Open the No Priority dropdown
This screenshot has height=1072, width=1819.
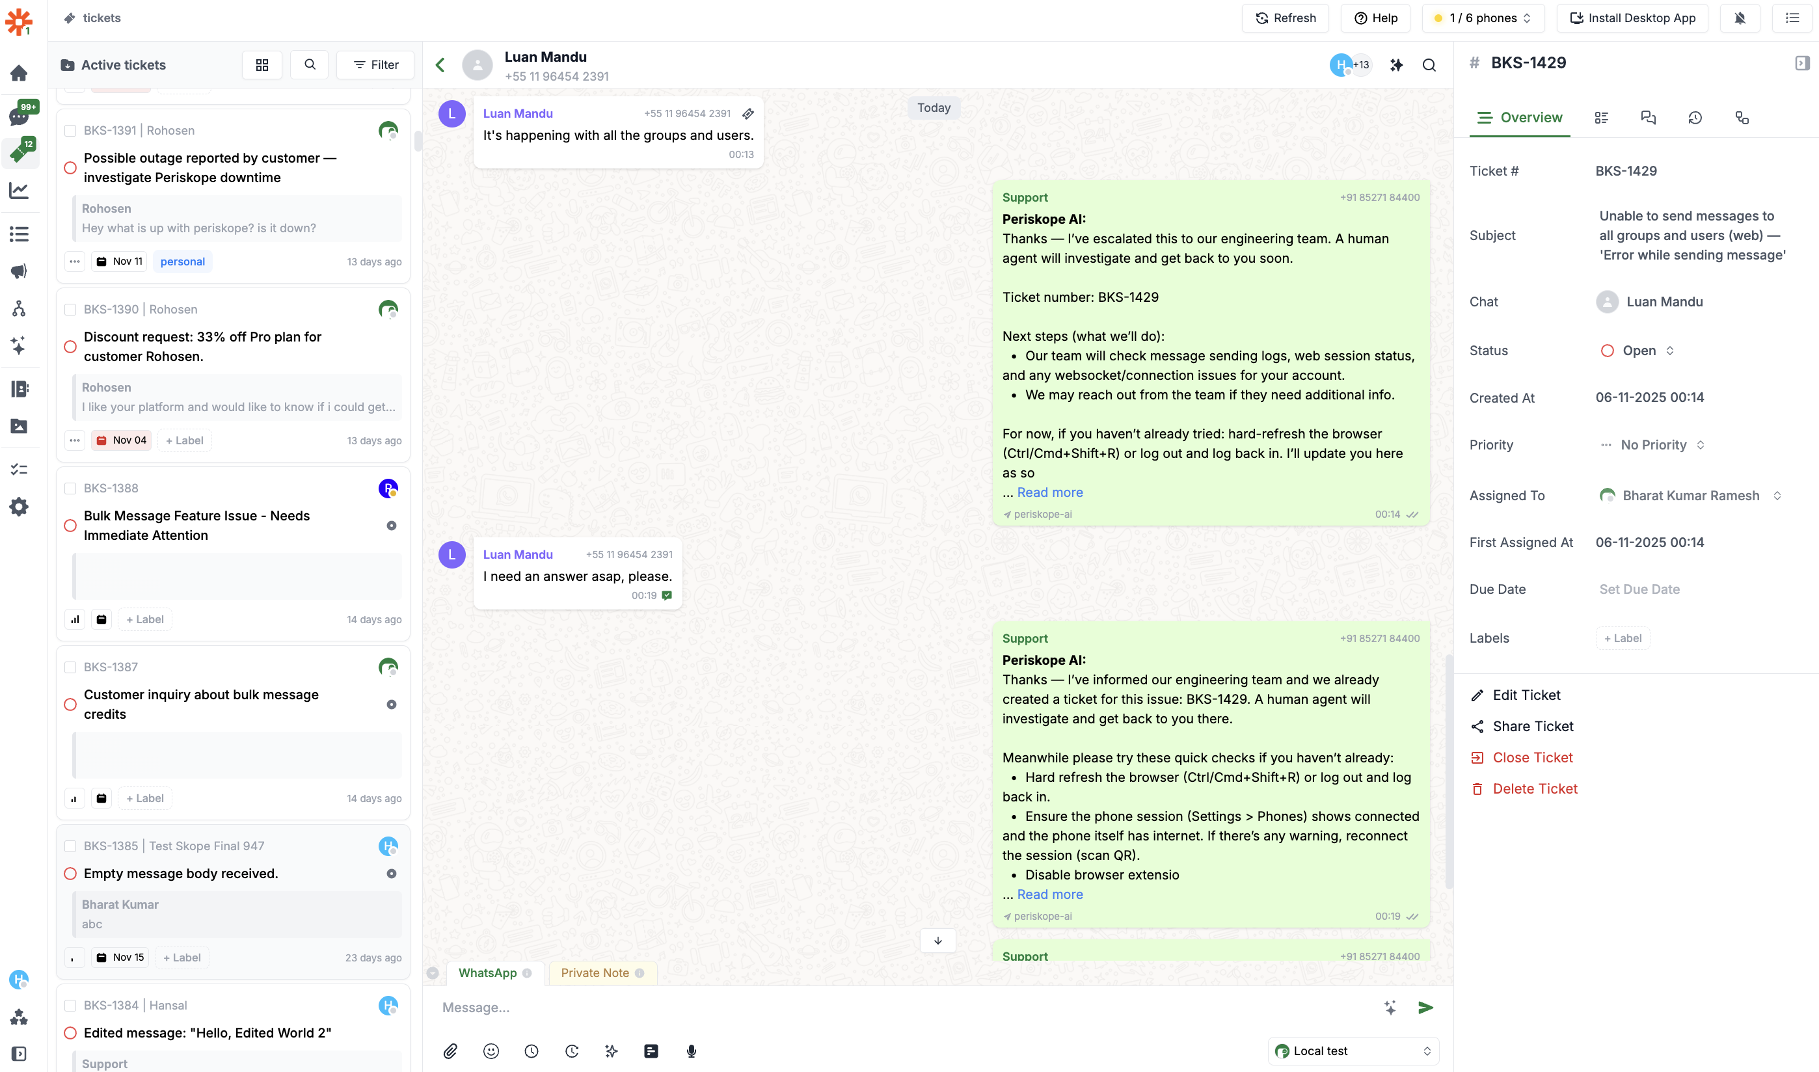click(x=1653, y=445)
